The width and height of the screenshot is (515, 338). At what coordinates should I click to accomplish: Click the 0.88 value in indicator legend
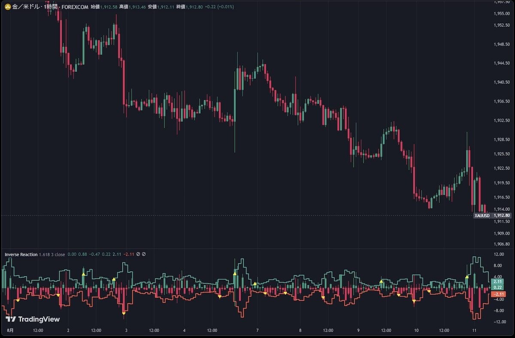coord(82,254)
